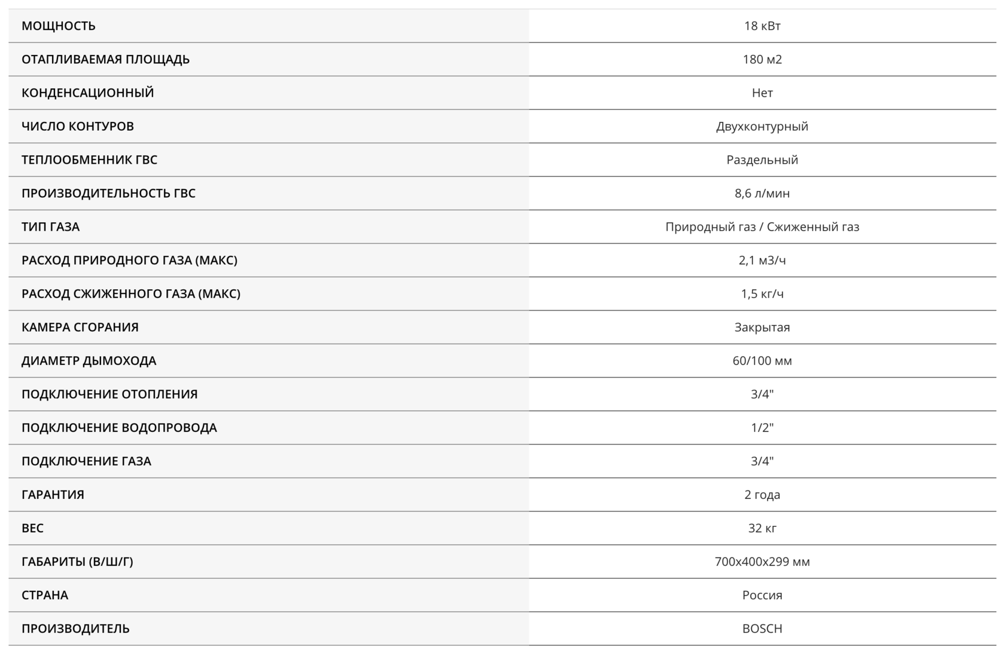Select the Закрытая combustion chamber value
Screen dimensions: 1005x656
coord(762,327)
